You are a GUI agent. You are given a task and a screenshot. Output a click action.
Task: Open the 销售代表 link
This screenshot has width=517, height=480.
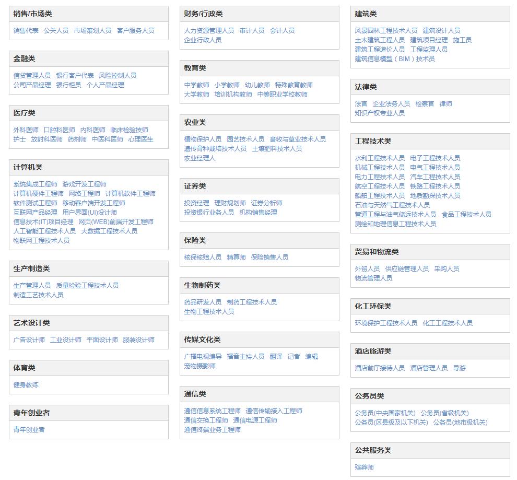26,31
